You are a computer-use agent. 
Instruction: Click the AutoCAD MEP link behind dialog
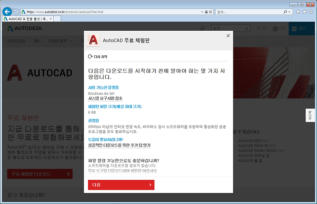[x=253, y=141]
